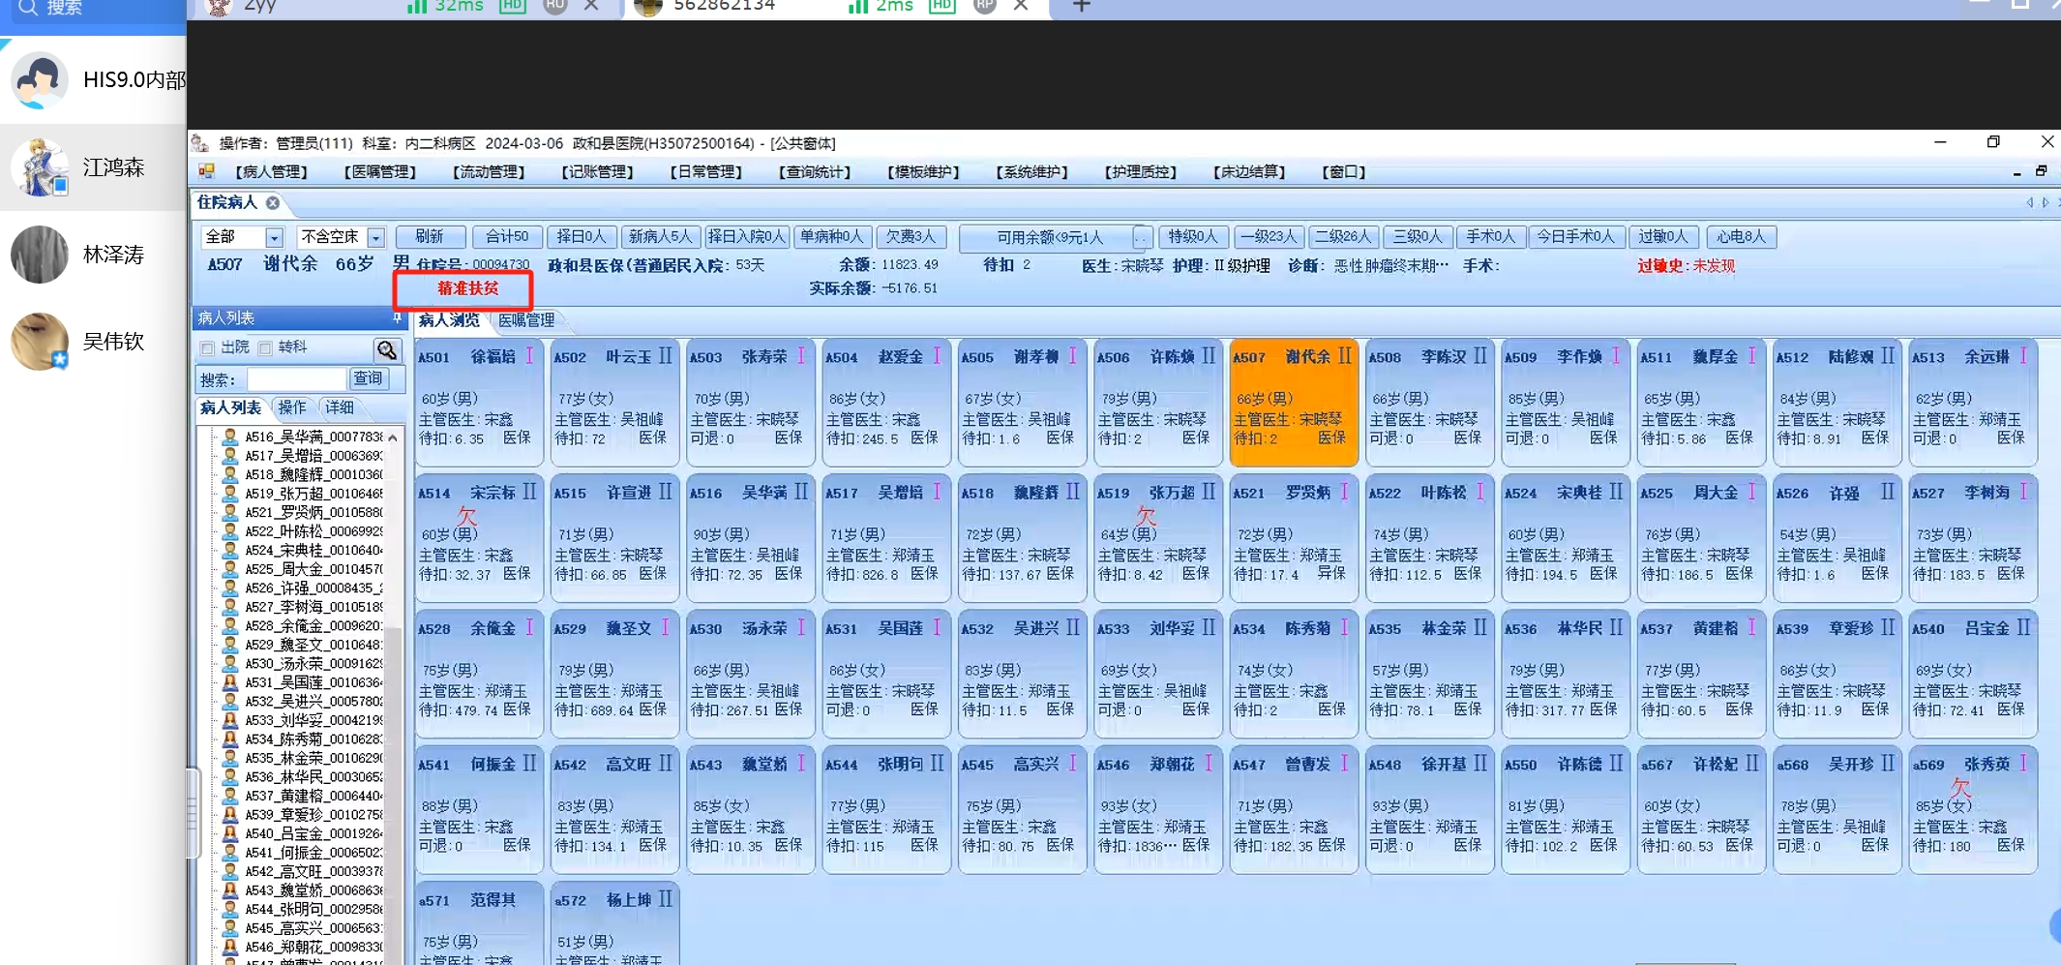
Task: Open the 【护理质控】 menu
Action: (1141, 172)
